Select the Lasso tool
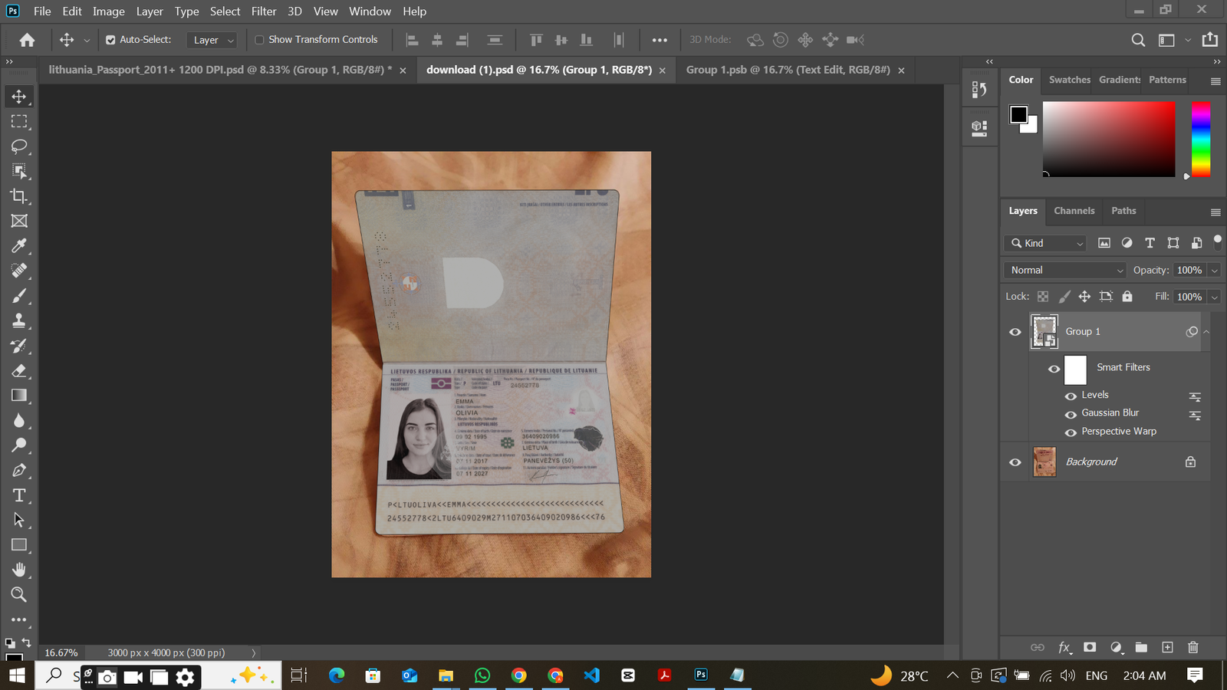The height and width of the screenshot is (690, 1227). pos(19,146)
